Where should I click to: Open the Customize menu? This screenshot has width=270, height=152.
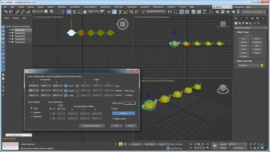coord(132,7)
